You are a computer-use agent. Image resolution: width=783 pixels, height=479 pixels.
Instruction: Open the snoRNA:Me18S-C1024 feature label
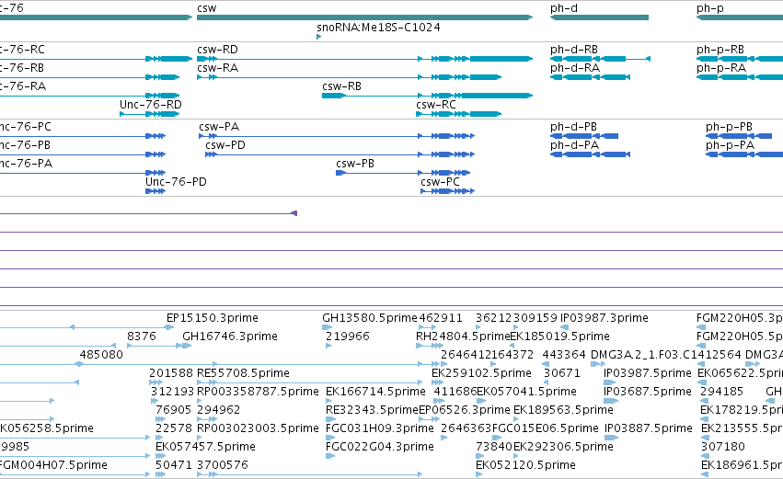(x=378, y=28)
